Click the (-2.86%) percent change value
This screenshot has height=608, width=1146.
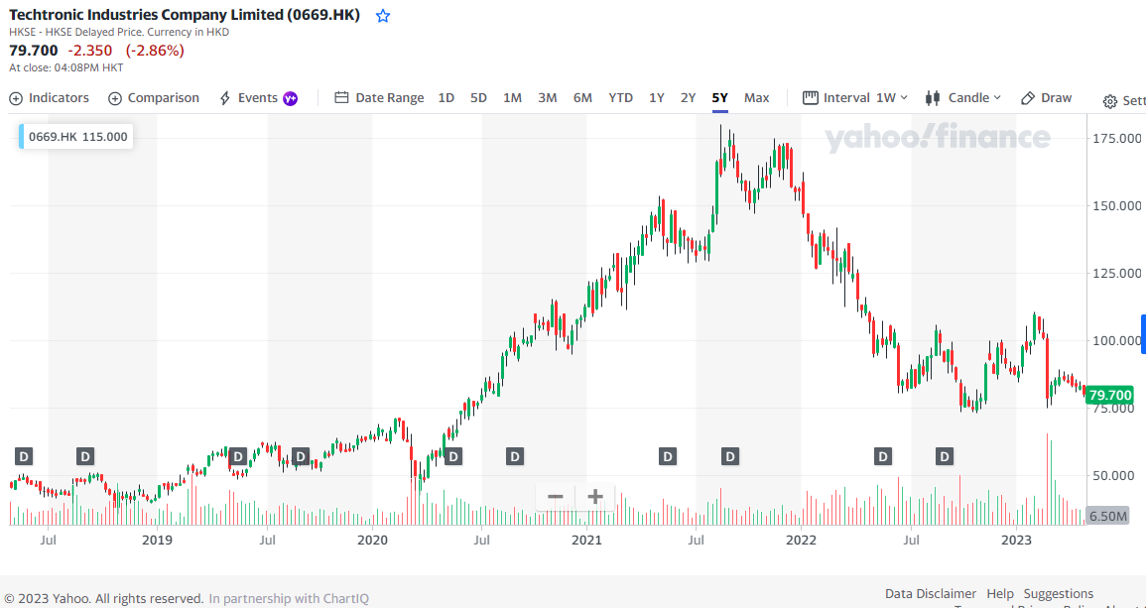(x=155, y=51)
